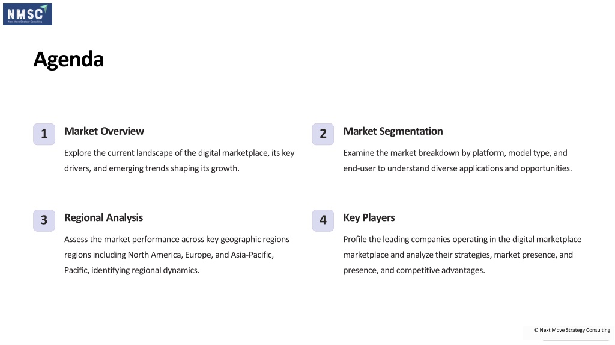
Task: Click the phrase 'North America, Europe, and Asia-Pacific'
Action: 201,255
